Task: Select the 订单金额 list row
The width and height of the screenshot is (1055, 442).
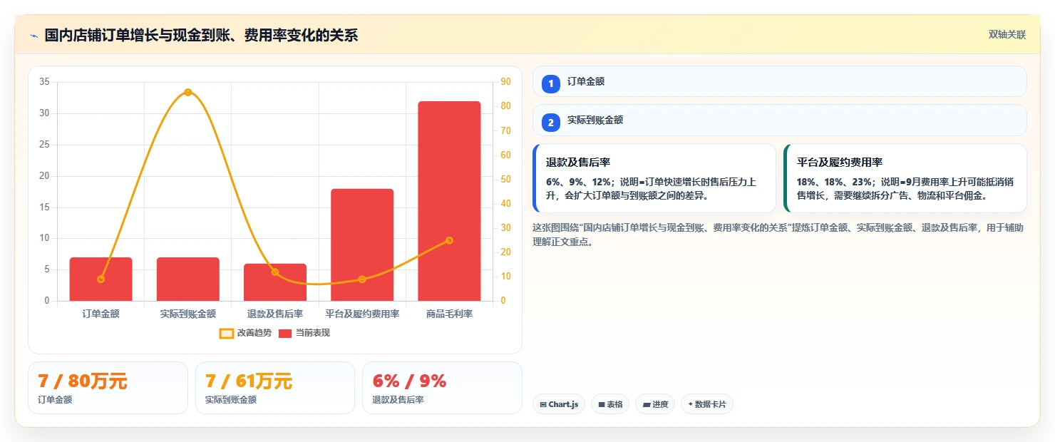Action: 779,81
